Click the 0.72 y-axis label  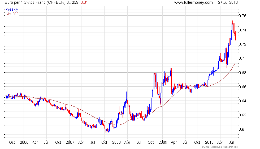click(242, 44)
